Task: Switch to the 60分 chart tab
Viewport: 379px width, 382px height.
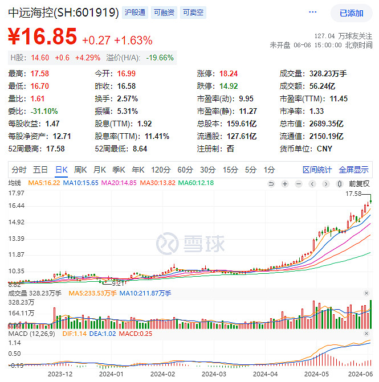Action: point(185,170)
